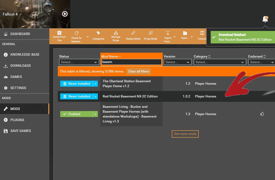
Task: Click version 1.3 cell
Action: click(188, 114)
